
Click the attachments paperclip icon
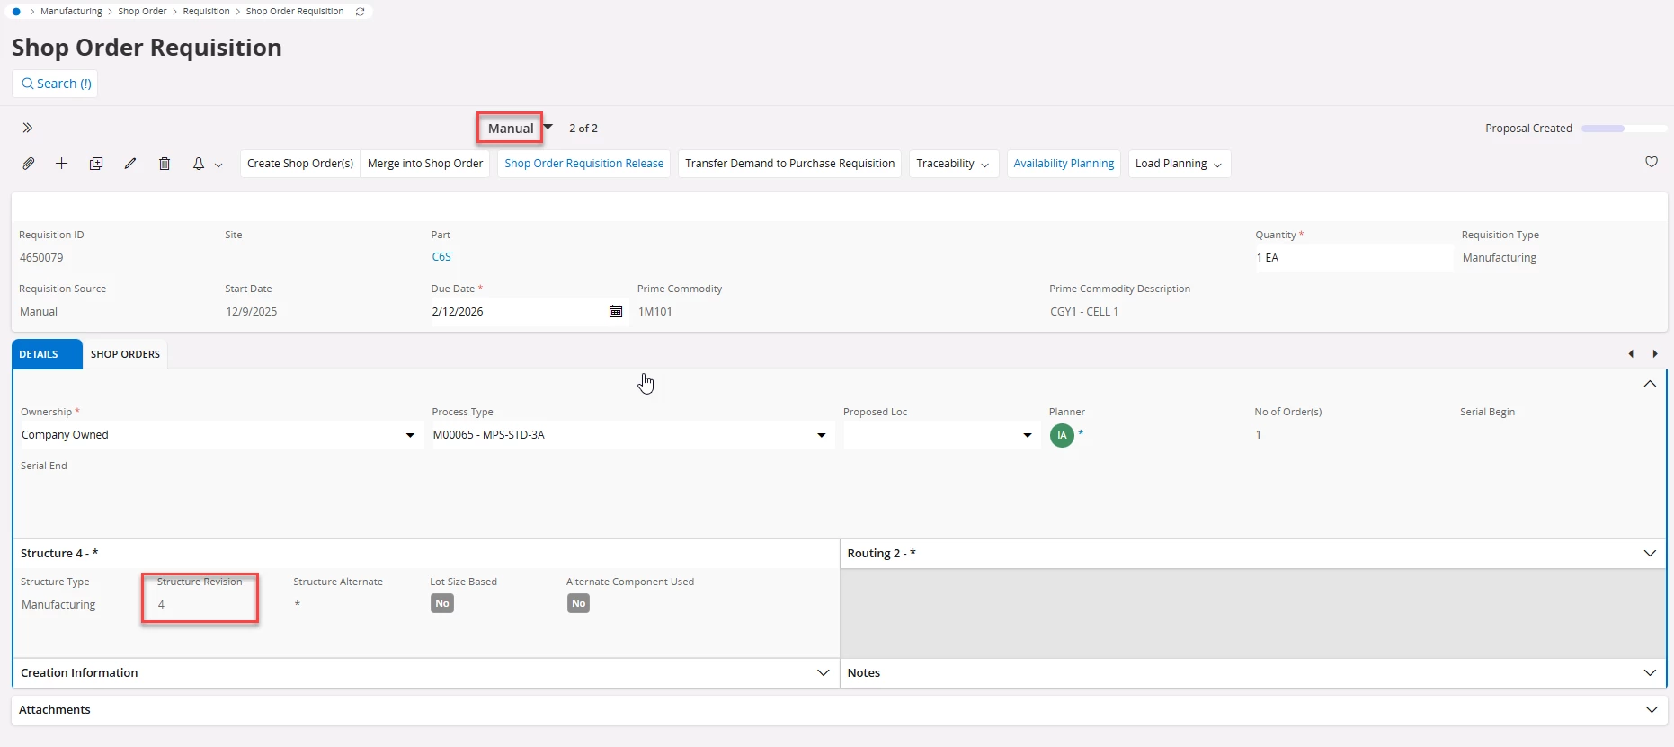click(x=29, y=164)
